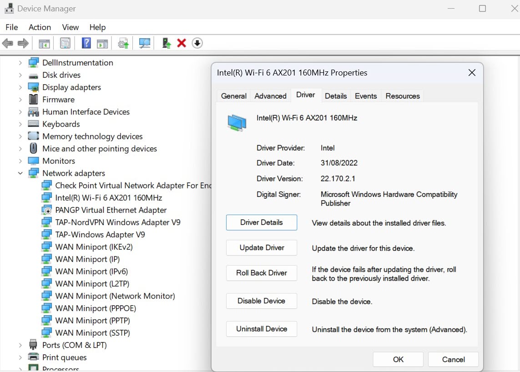
Task: Close the Wi-Fi Properties dialog
Action: [x=472, y=73]
